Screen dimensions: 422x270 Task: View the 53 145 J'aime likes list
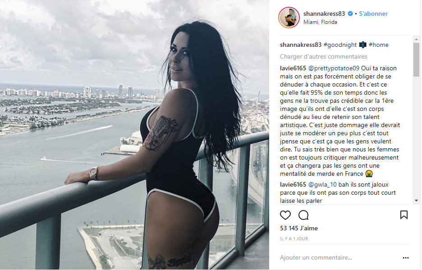tap(299, 228)
